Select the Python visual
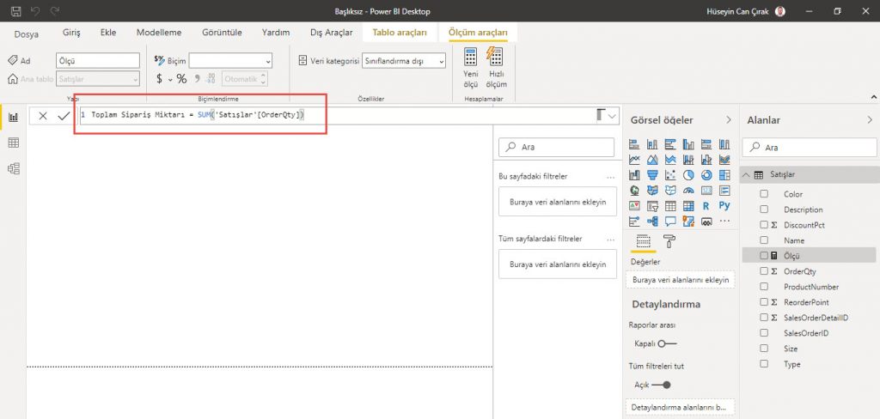This screenshot has height=419, width=880. pos(724,206)
